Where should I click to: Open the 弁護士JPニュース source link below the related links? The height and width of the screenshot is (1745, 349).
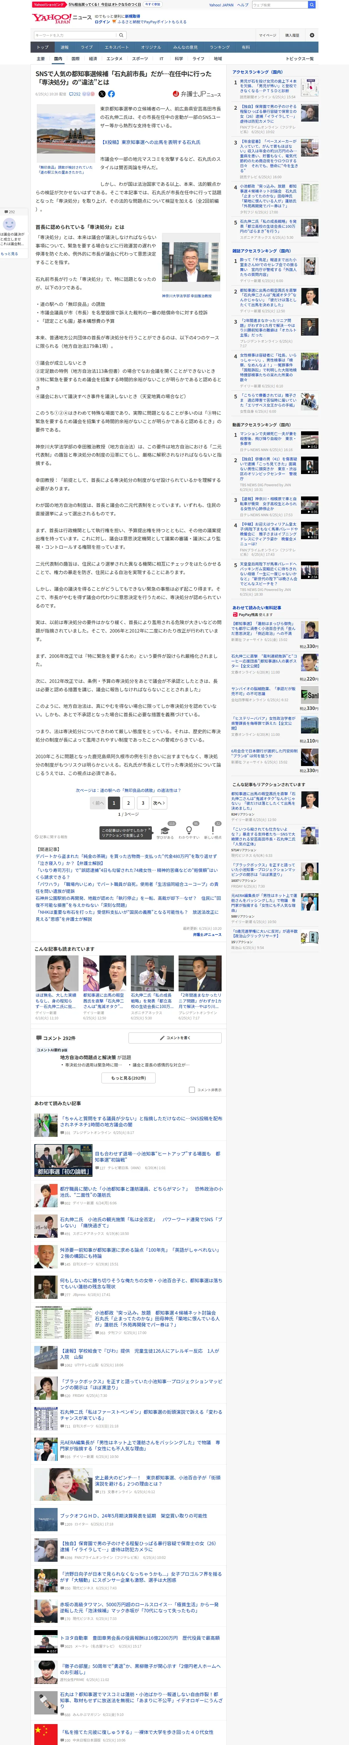point(207,934)
